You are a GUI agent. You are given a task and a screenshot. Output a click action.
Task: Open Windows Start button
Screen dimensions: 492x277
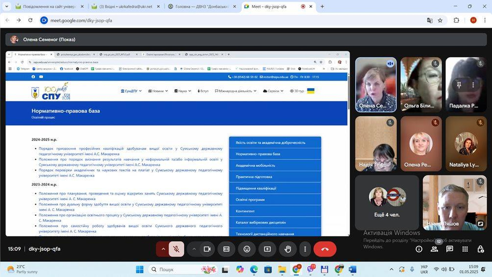(140, 270)
